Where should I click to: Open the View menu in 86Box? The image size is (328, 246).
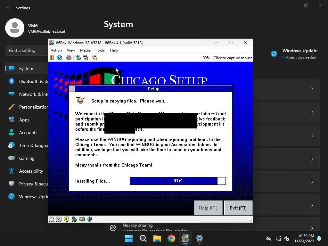(71, 50)
